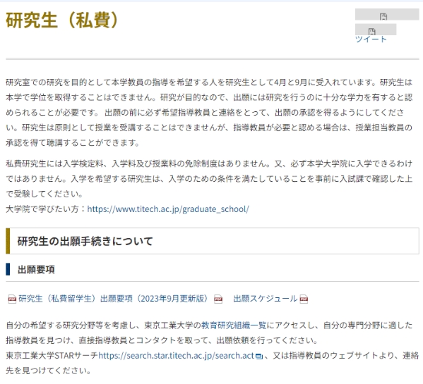Image resolution: width=423 pixels, height=384 pixels.
Task: Click the 研究生の出願手続きについて section heading
Action: click(x=85, y=241)
